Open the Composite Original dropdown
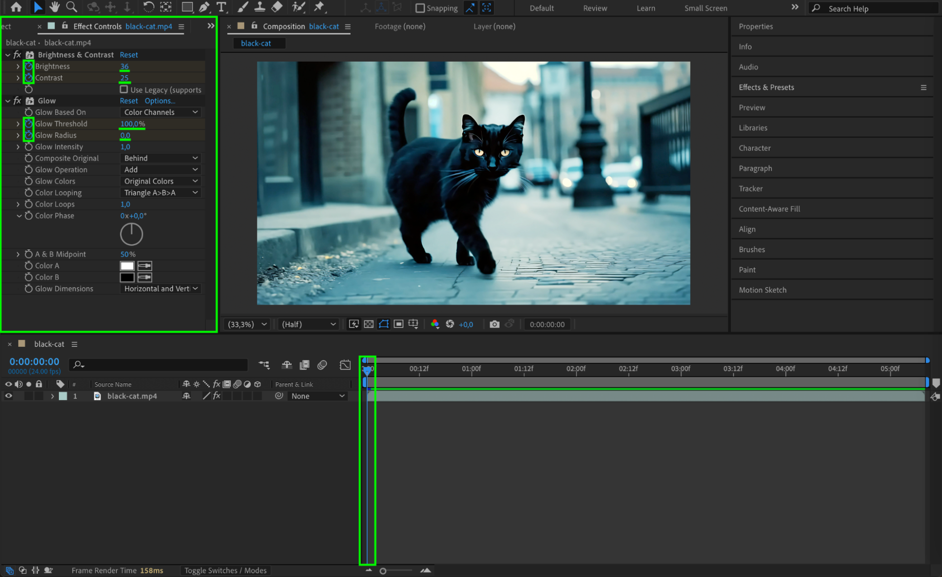Viewport: 942px width, 577px height. click(161, 158)
